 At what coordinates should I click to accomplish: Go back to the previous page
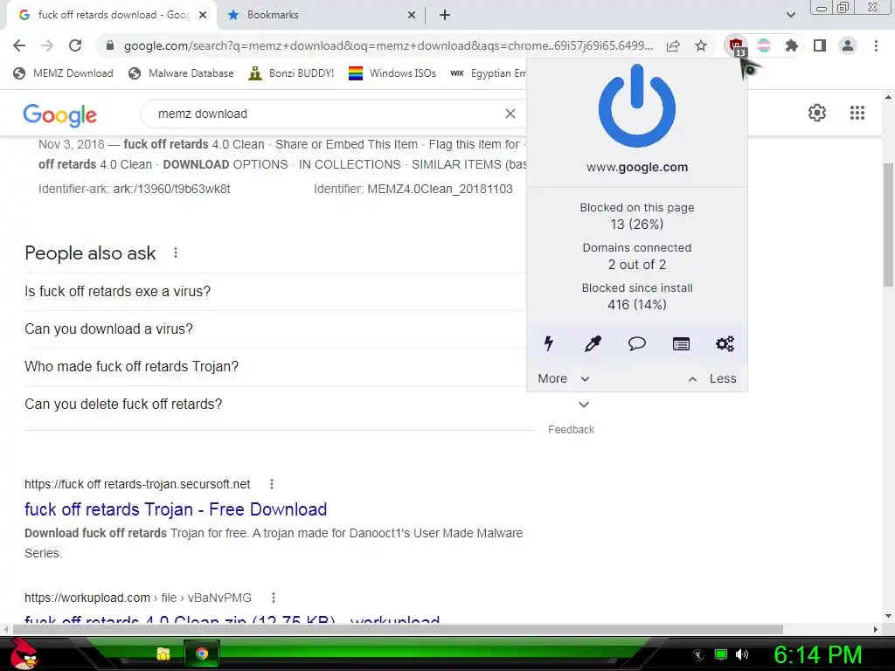pyautogui.click(x=19, y=45)
